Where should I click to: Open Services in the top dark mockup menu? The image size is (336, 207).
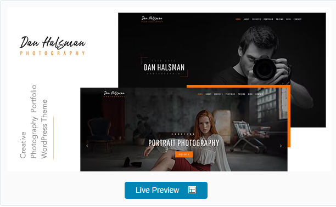tap(256, 19)
